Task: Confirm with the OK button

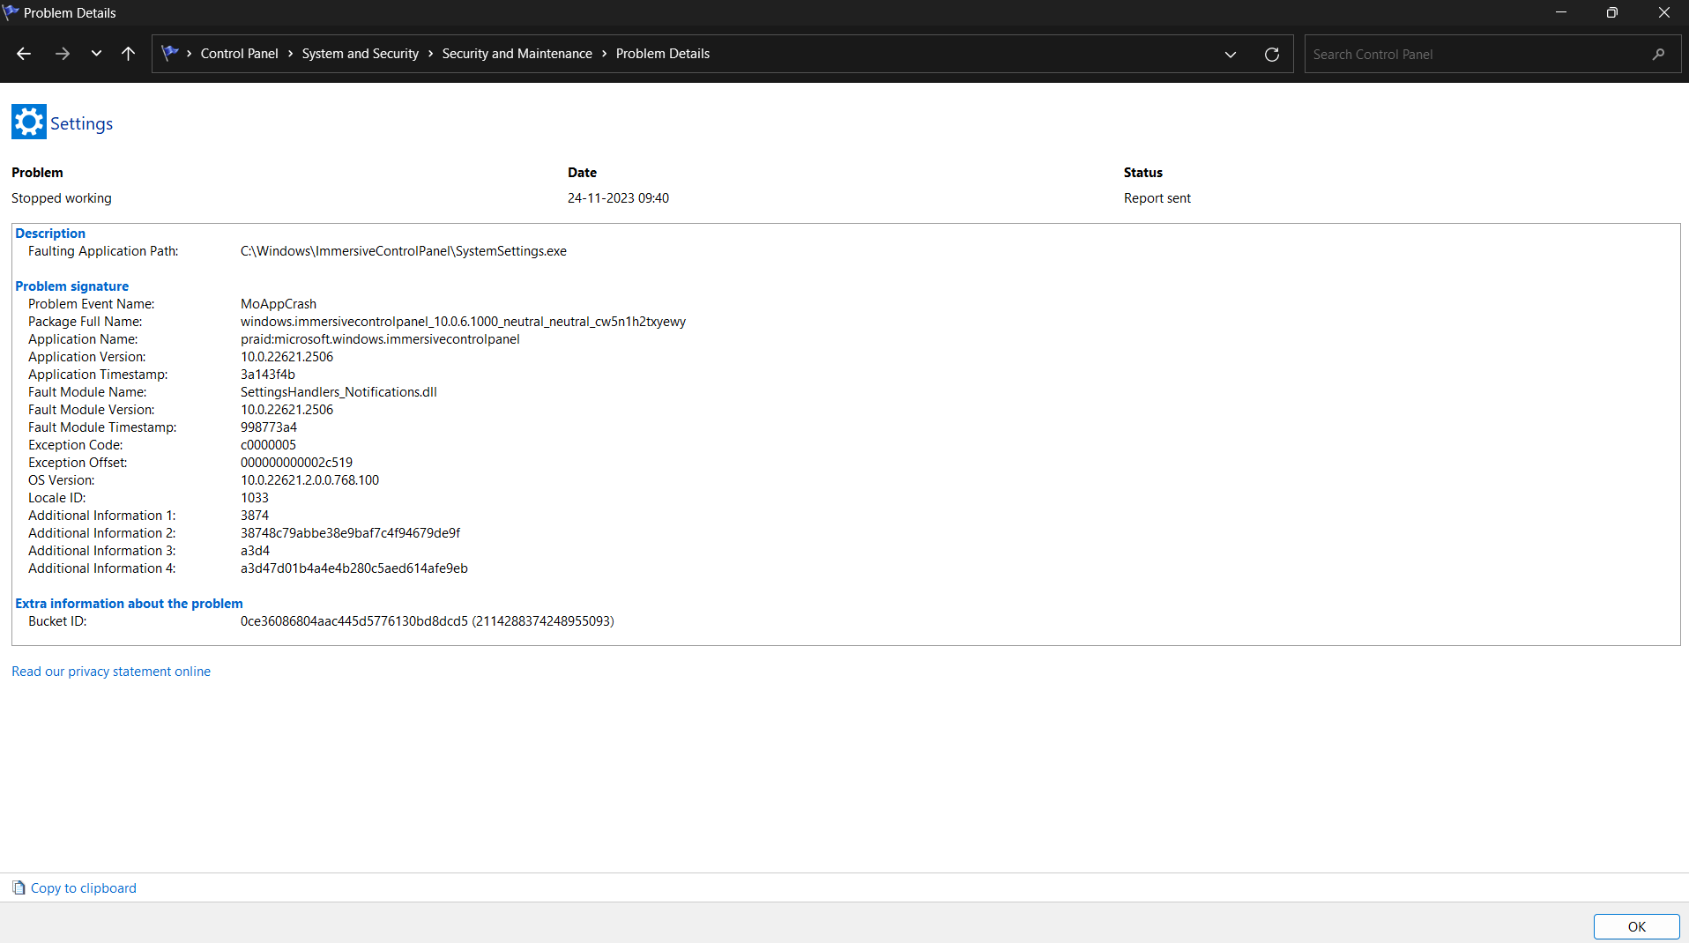Action: click(x=1636, y=926)
